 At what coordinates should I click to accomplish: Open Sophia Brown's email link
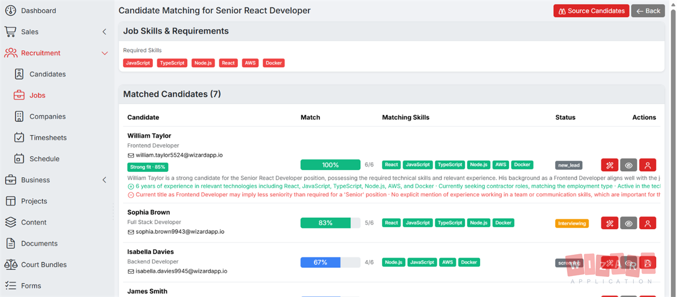tap(180, 231)
